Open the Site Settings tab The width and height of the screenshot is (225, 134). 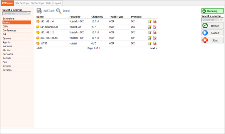pyautogui.click(x=22, y=3)
